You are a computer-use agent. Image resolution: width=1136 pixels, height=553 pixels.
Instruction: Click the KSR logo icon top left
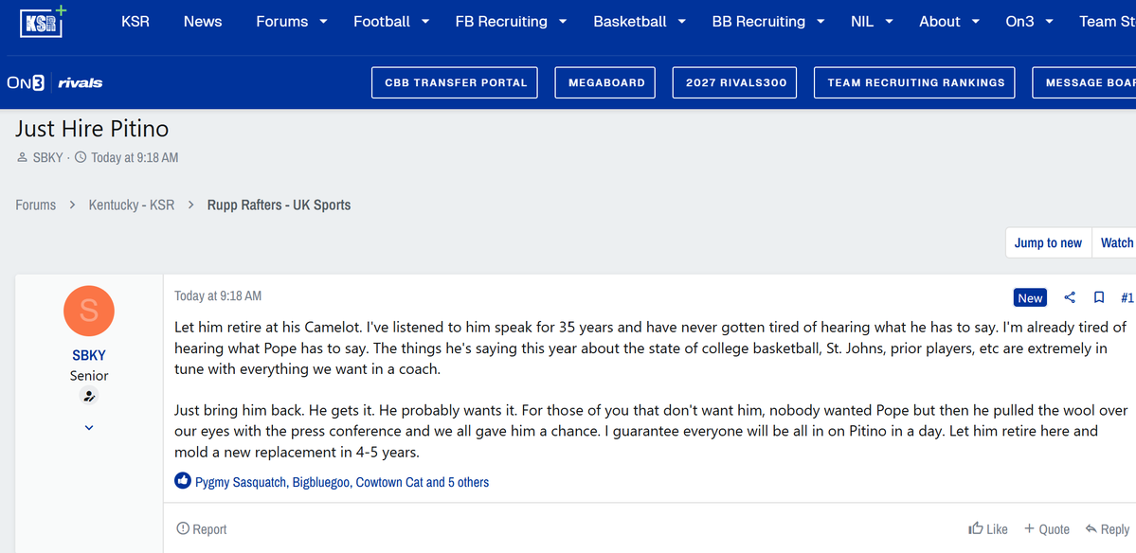click(41, 20)
